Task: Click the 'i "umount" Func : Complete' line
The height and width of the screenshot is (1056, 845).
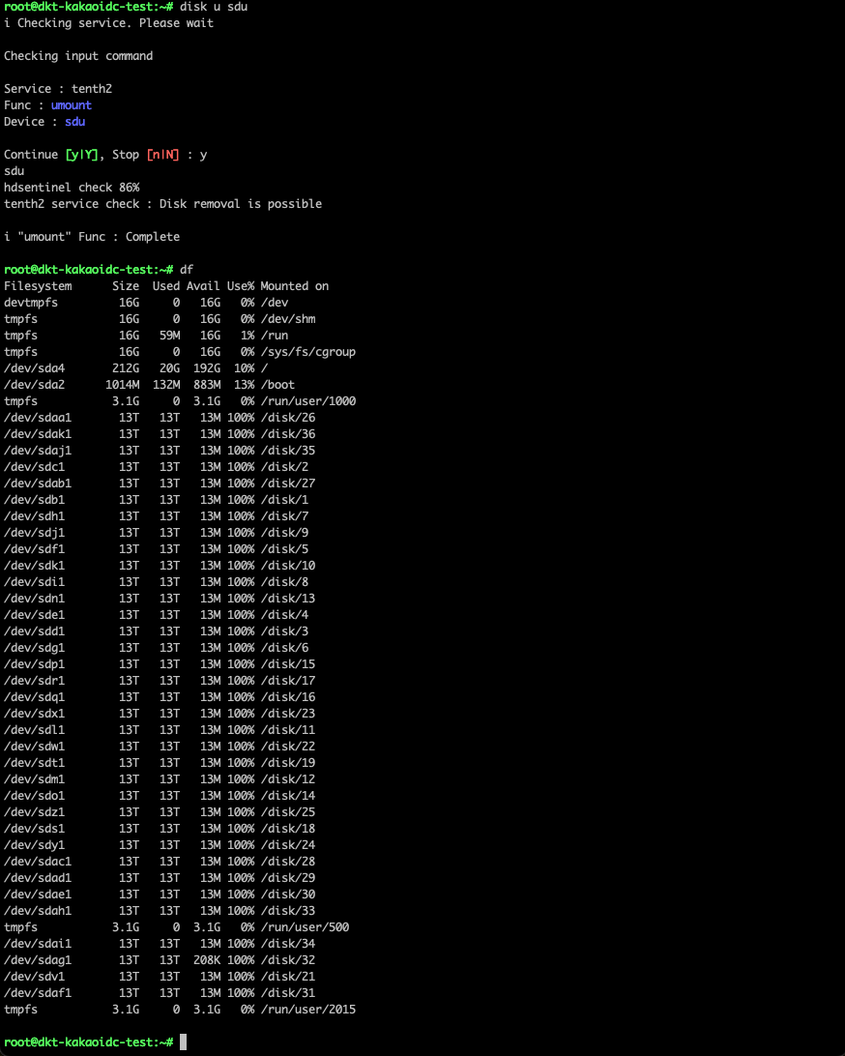Action: click(x=92, y=237)
